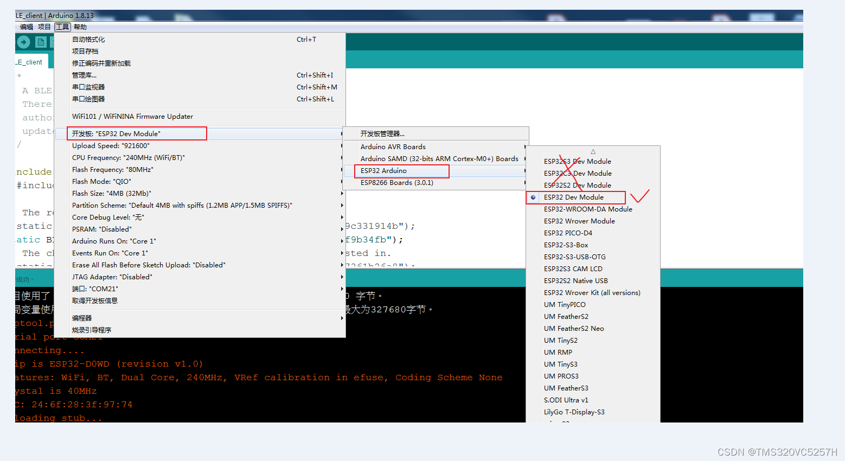Screen dimensions: 845x461
Task: Choose 烧录引导程序 burn bootloader
Action: click(x=200, y=330)
